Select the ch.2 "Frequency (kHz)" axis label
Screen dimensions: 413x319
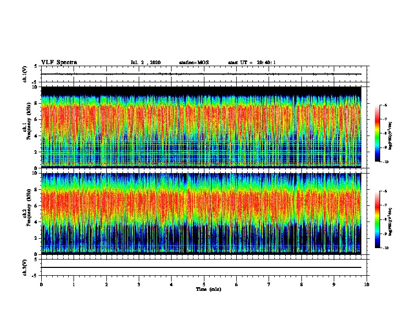(x=29, y=207)
